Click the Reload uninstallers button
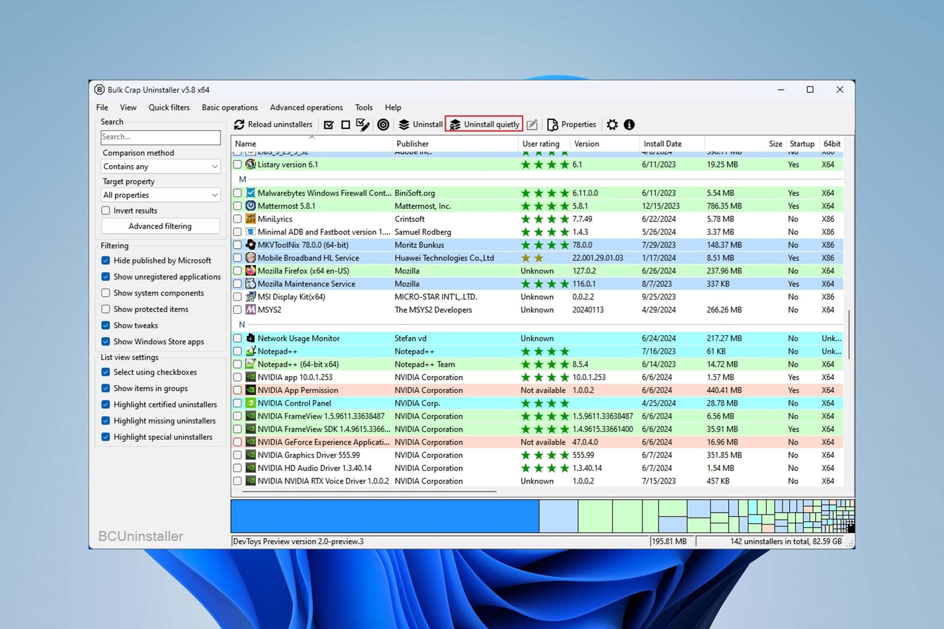944x629 pixels. click(273, 124)
